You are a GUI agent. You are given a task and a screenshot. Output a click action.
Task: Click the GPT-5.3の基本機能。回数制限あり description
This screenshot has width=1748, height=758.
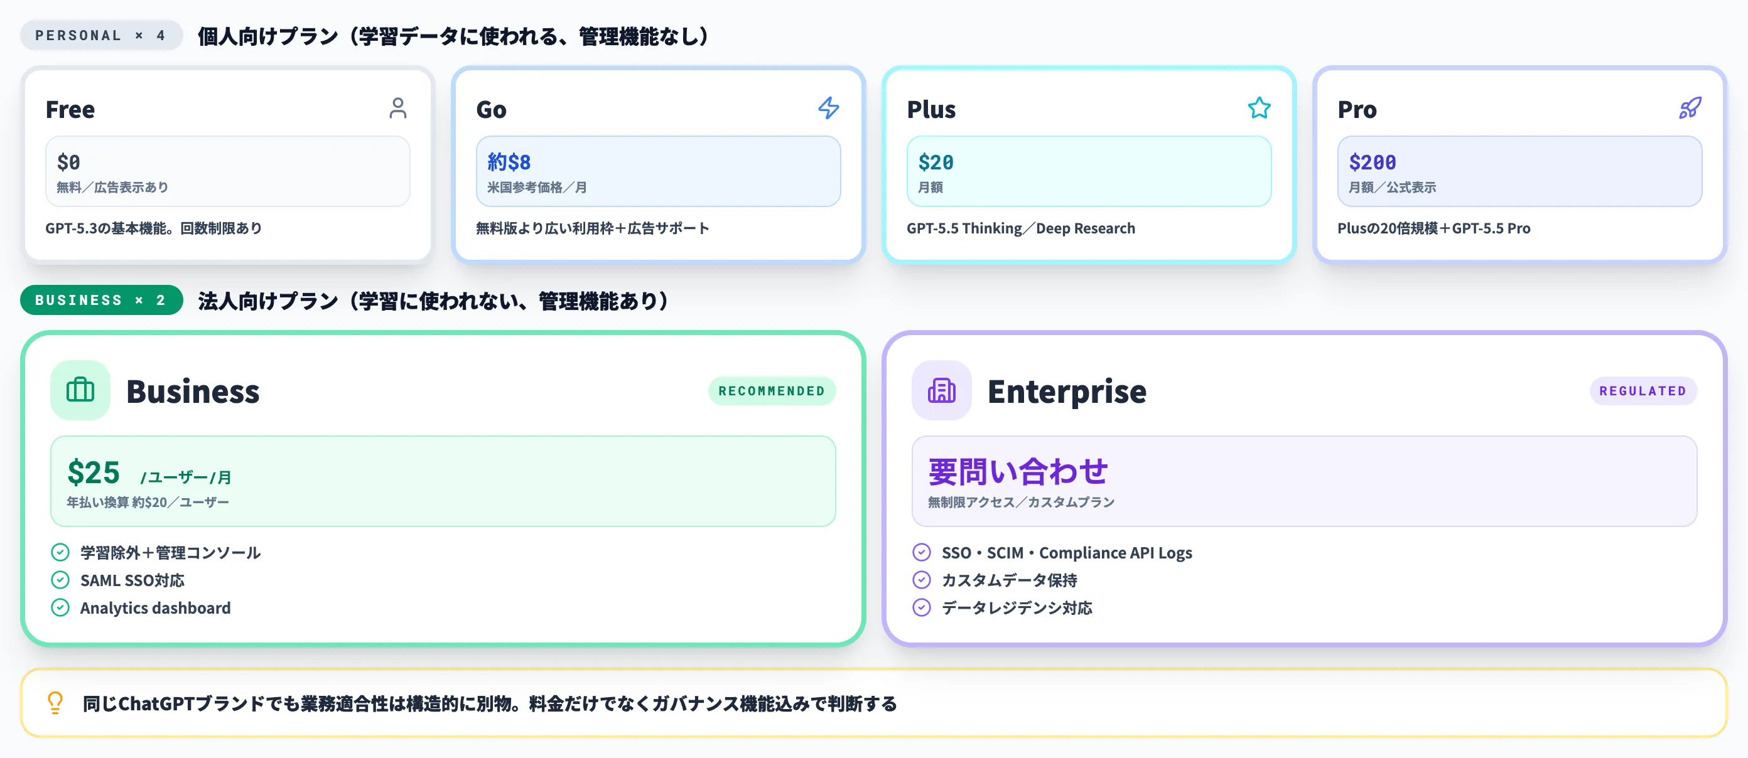pyautogui.click(x=153, y=228)
